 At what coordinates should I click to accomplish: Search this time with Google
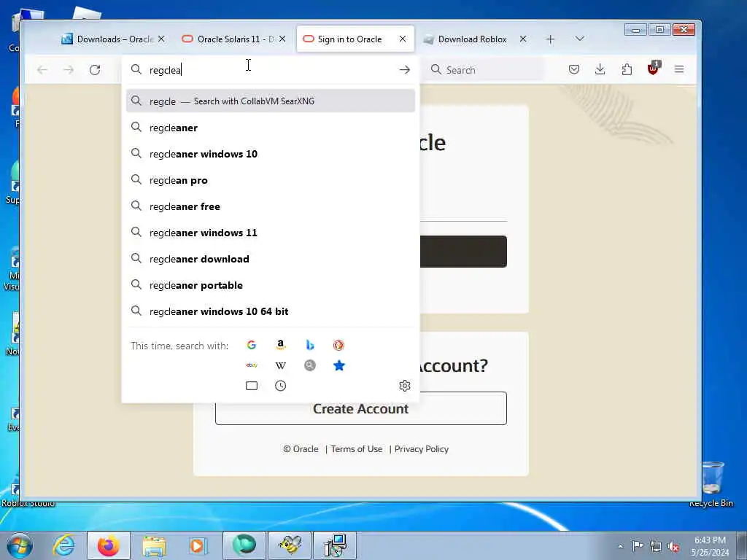pyautogui.click(x=252, y=345)
